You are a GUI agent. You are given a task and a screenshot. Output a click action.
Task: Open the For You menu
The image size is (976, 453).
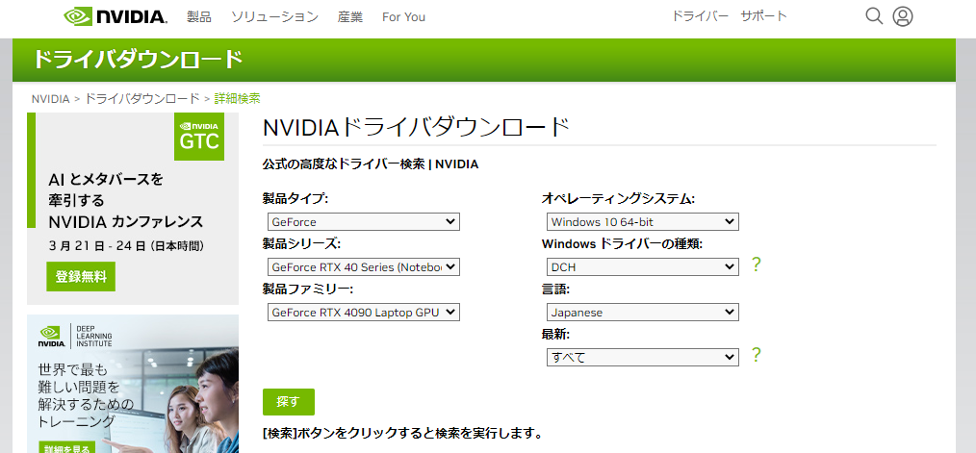403,17
